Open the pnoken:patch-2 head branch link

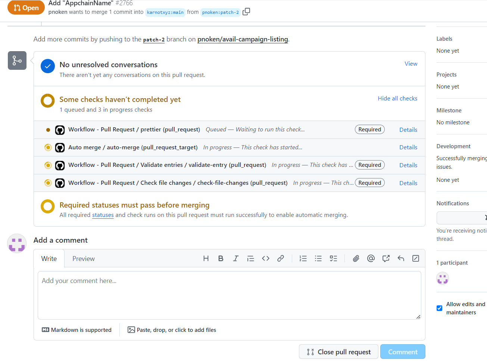click(x=221, y=12)
